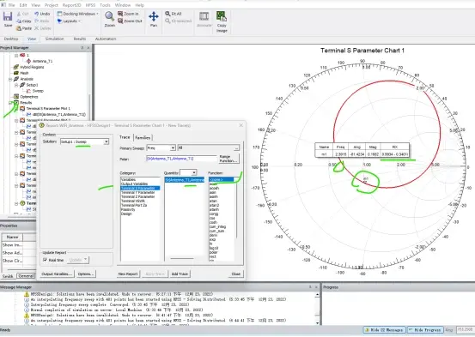The width and height of the screenshot is (475, 337).
Task: Collapse the Setup1 tree node
Action: 16,85
